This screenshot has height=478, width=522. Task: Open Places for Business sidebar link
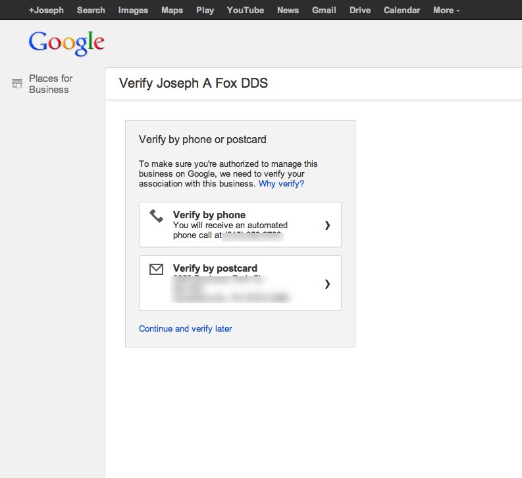[51, 84]
